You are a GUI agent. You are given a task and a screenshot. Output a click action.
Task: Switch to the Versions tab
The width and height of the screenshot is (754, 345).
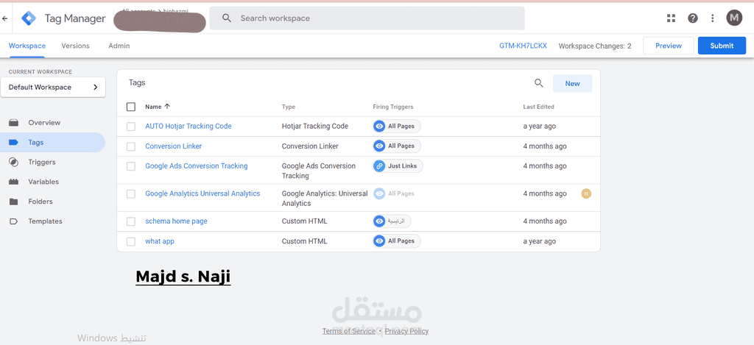coord(76,46)
